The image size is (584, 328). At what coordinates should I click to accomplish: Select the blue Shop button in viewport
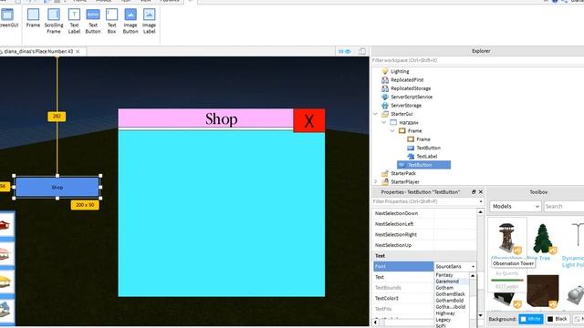[57, 187]
